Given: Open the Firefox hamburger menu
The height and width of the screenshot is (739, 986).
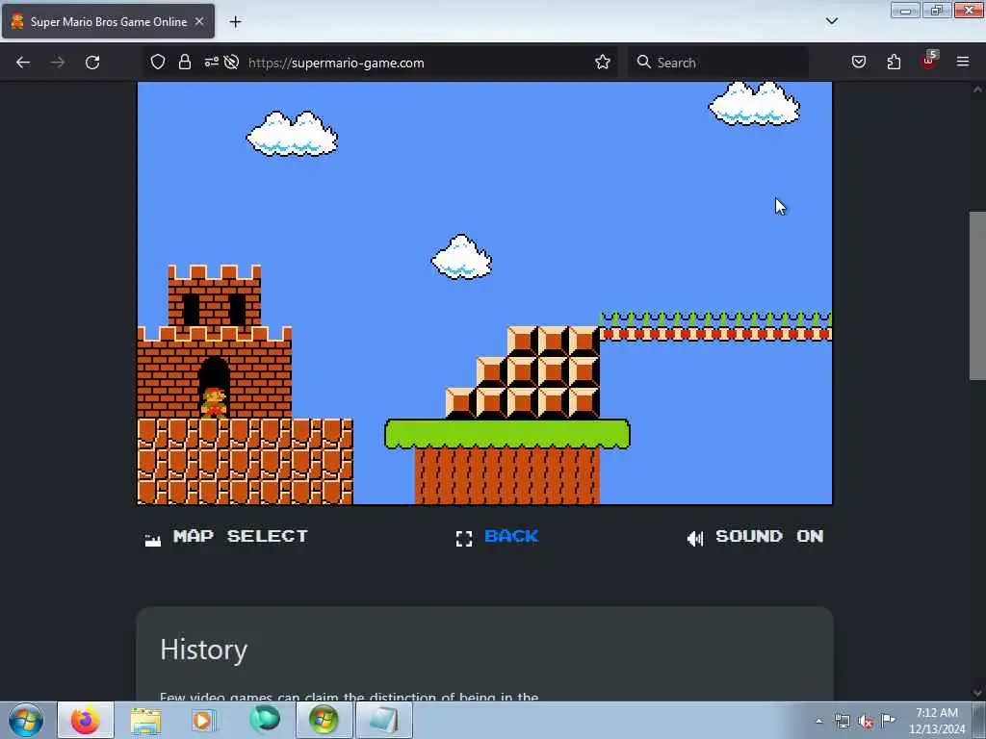Looking at the screenshot, I should (963, 62).
